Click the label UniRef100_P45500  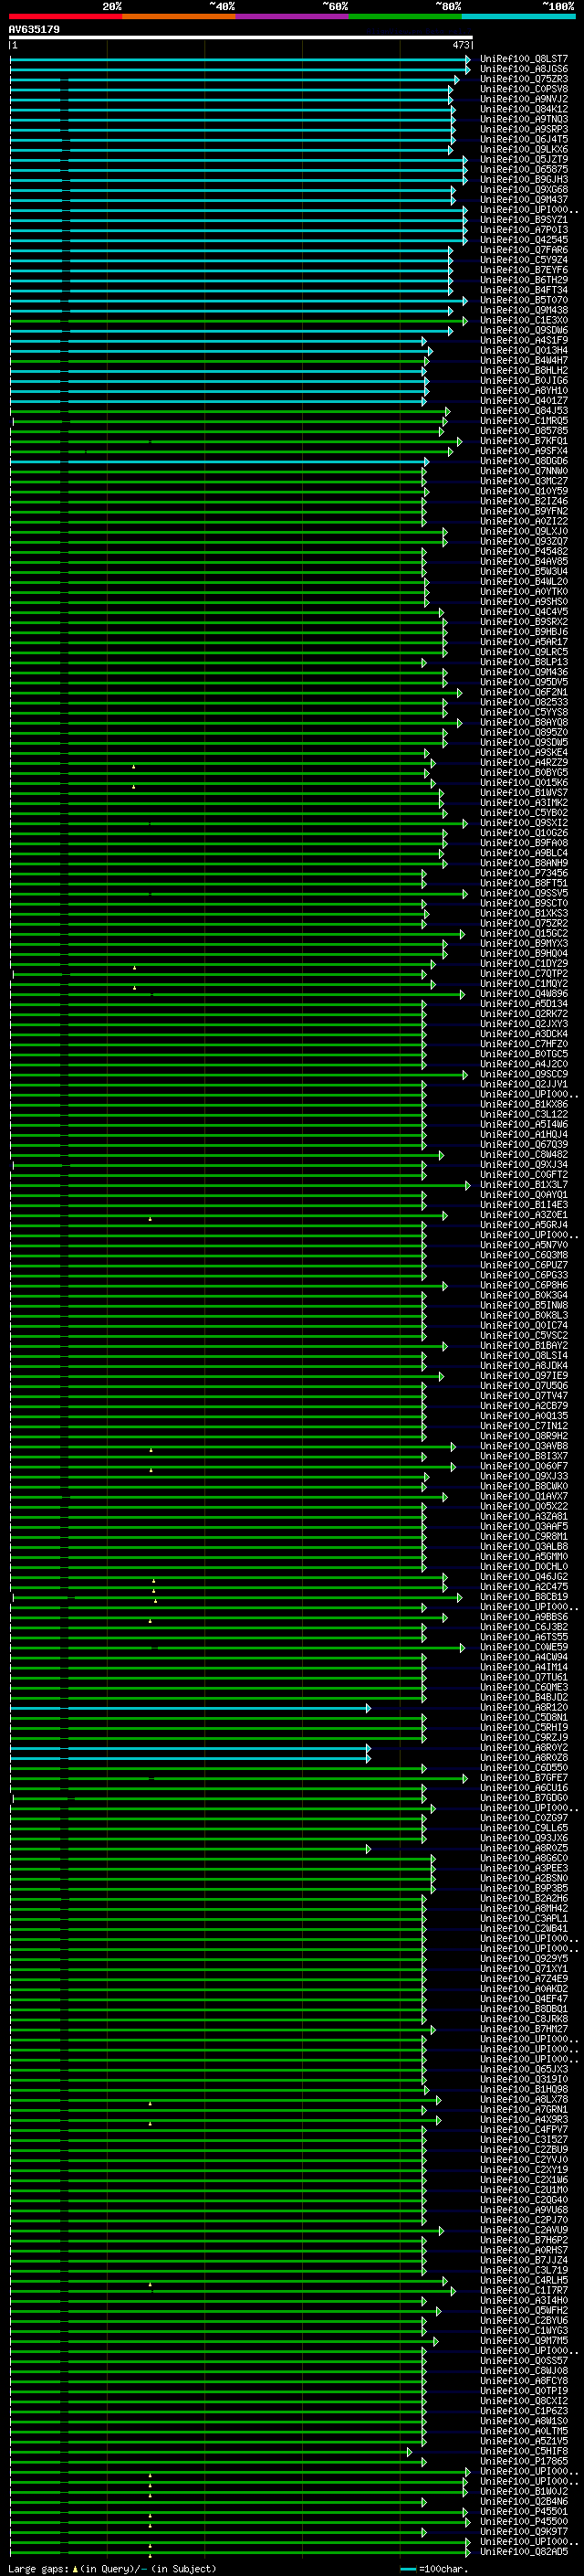coord(524,2521)
